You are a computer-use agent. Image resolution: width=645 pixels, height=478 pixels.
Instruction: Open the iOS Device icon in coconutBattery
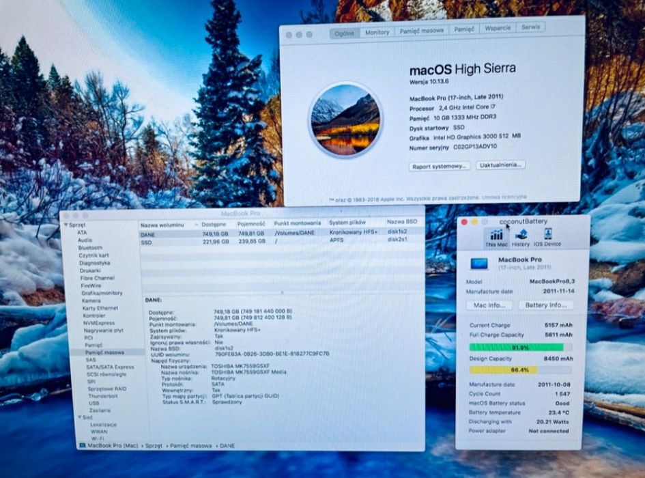tap(547, 238)
